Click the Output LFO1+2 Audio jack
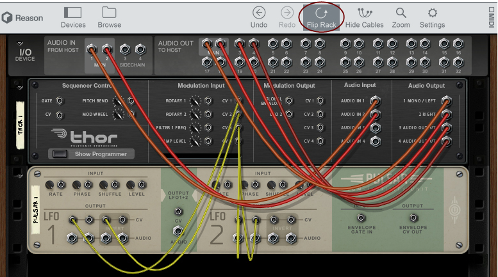The height and width of the screenshot is (277, 498). [178, 231]
